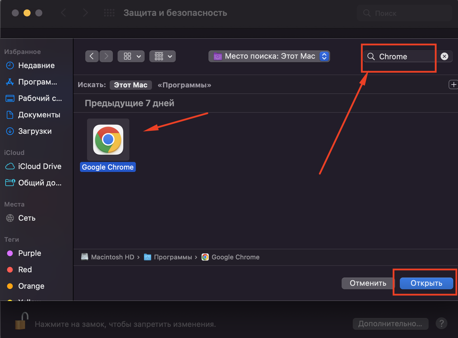Open Недавние in the sidebar
This screenshot has width=458, height=338.
coord(36,65)
